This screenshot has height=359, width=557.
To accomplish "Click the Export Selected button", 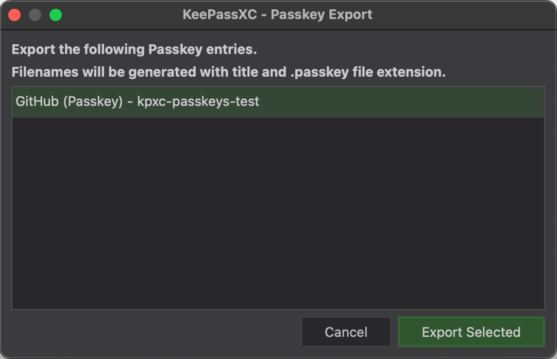I will [x=471, y=332].
